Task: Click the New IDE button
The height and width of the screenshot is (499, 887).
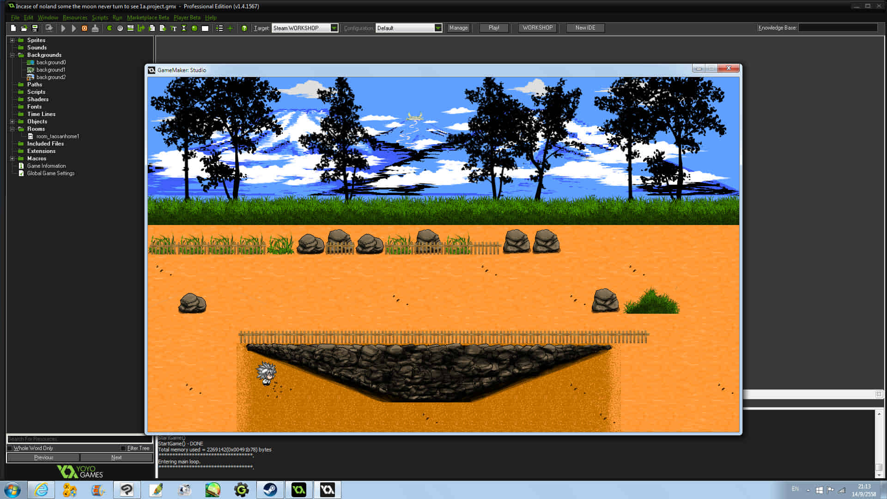Action: click(x=585, y=28)
